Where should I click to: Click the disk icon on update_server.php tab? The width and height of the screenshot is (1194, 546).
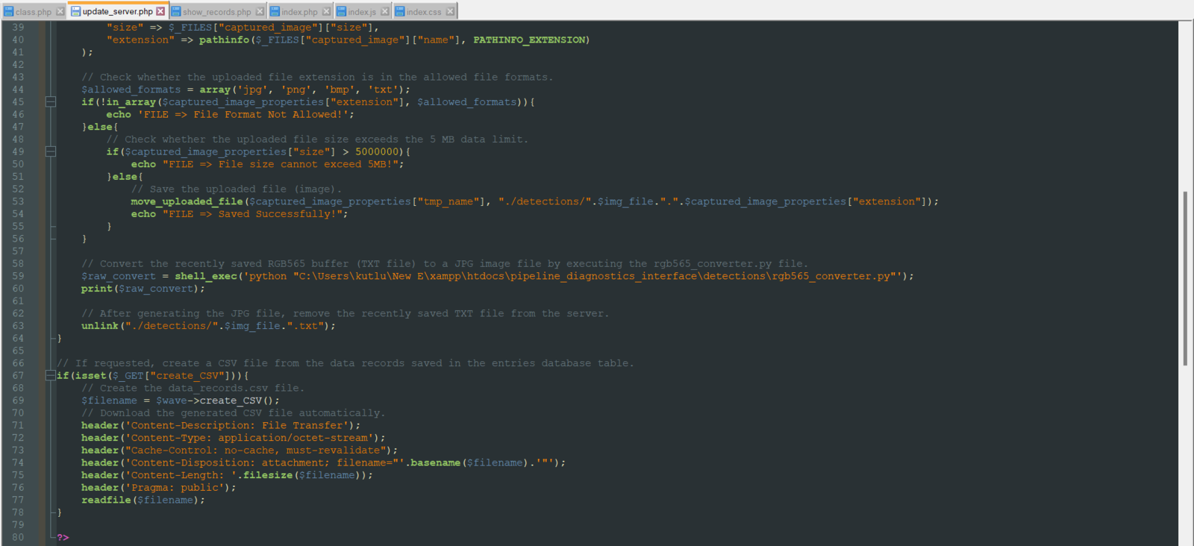click(75, 11)
